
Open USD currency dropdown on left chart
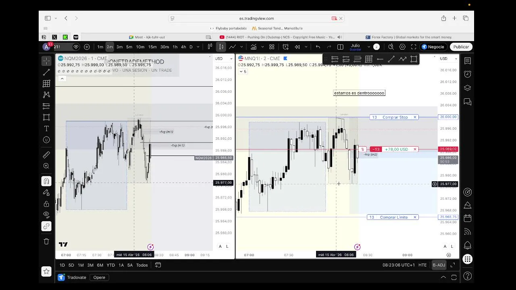click(x=224, y=58)
